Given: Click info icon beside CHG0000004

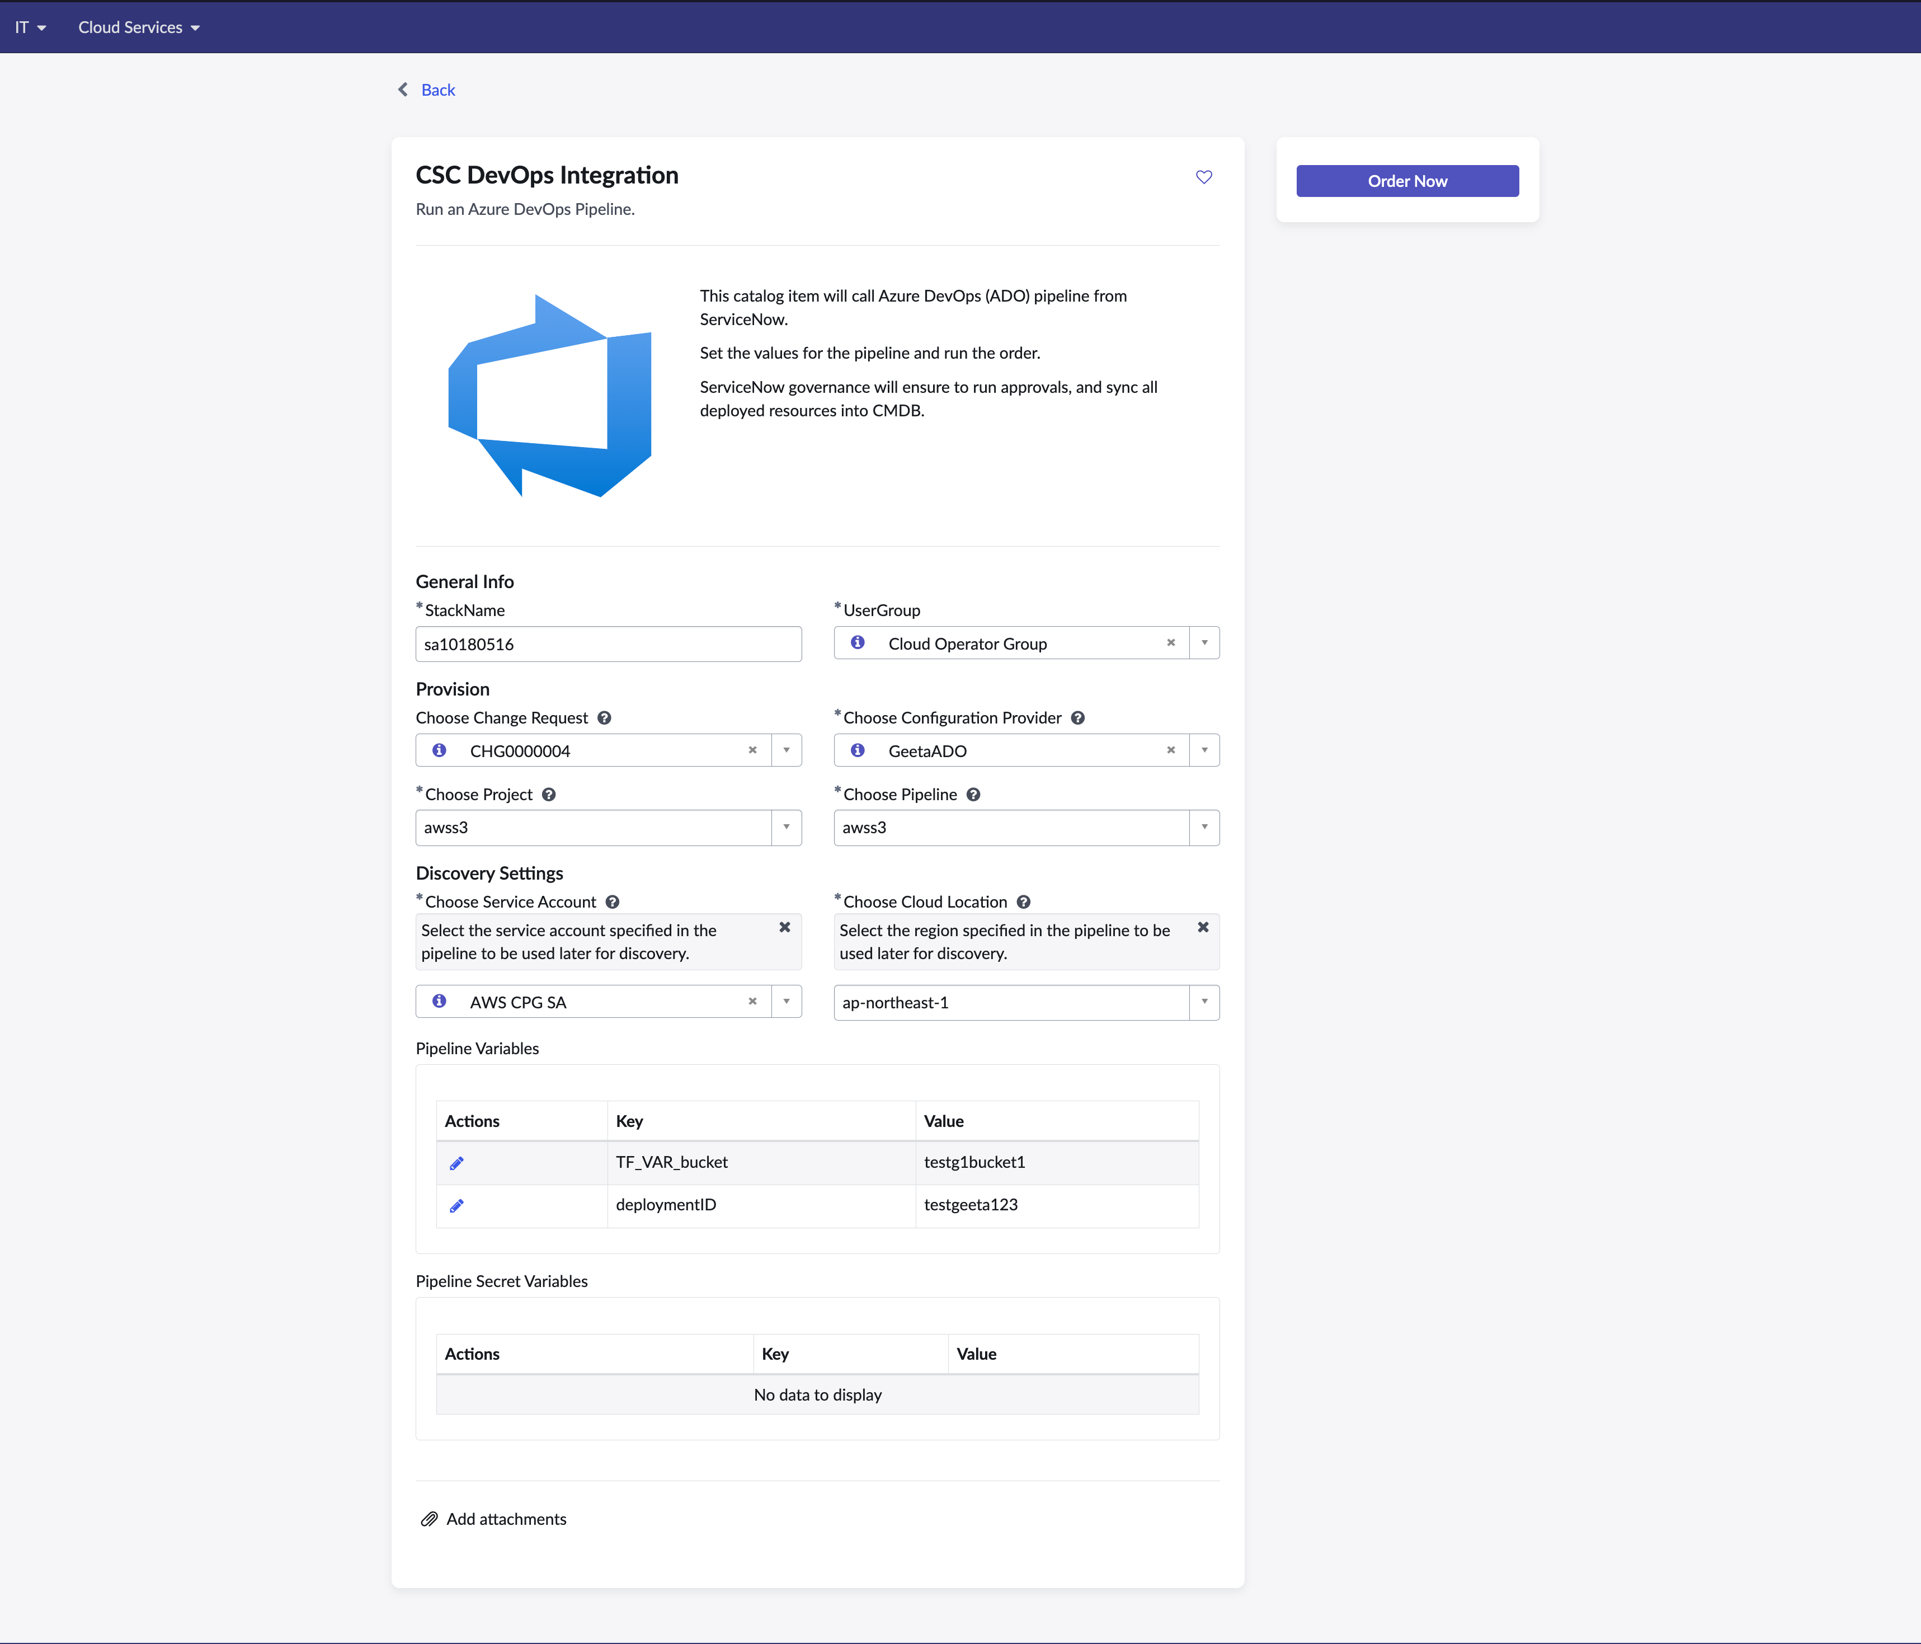Looking at the screenshot, I should point(440,750).
